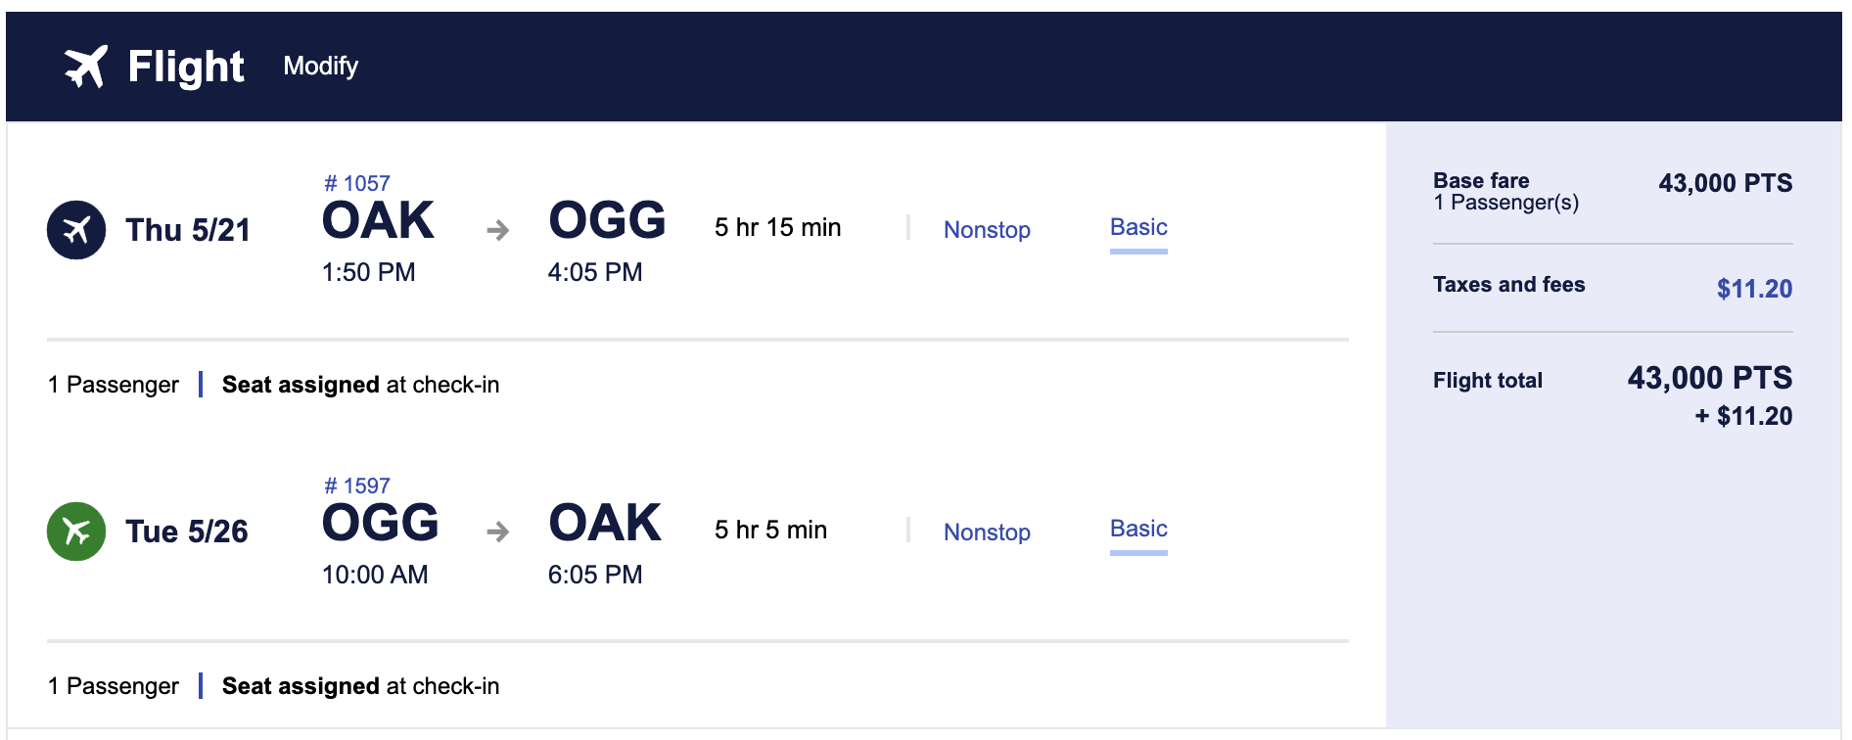Click Thu 5/21 departure date
The height and width of the screenshot is (740, 1852).
(x=188, y=230)
